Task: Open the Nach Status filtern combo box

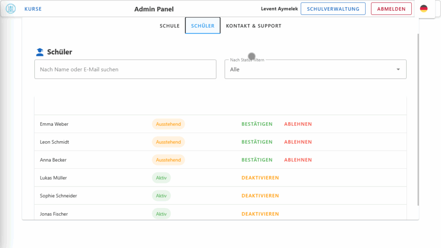Action: (310, 69)
